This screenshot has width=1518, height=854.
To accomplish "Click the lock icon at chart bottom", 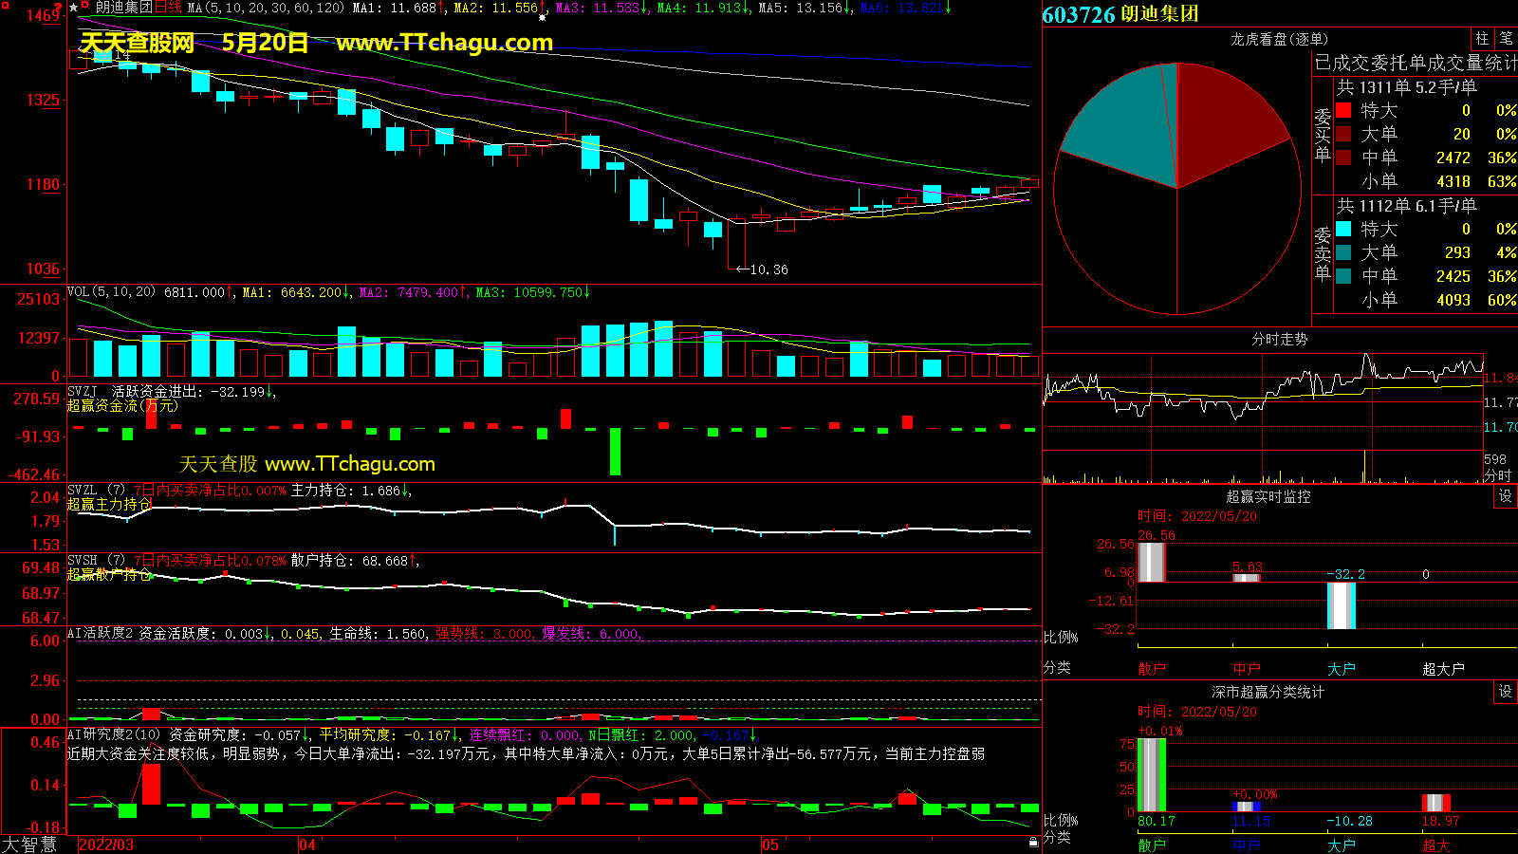I will click(x=1033, y=842).
